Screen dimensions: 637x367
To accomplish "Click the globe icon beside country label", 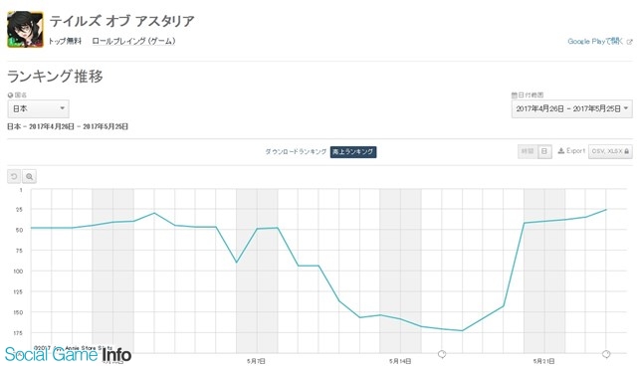I will (x=10, y=95).
